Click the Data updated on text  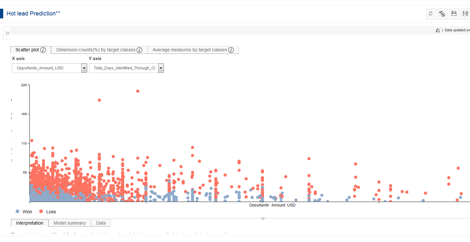(457, 30)
